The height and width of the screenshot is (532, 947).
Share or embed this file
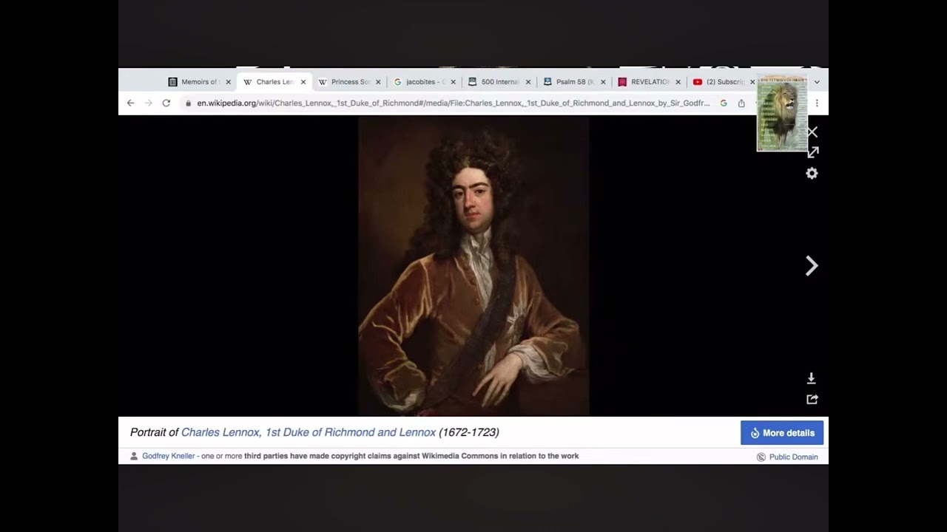tap(812, 399)
